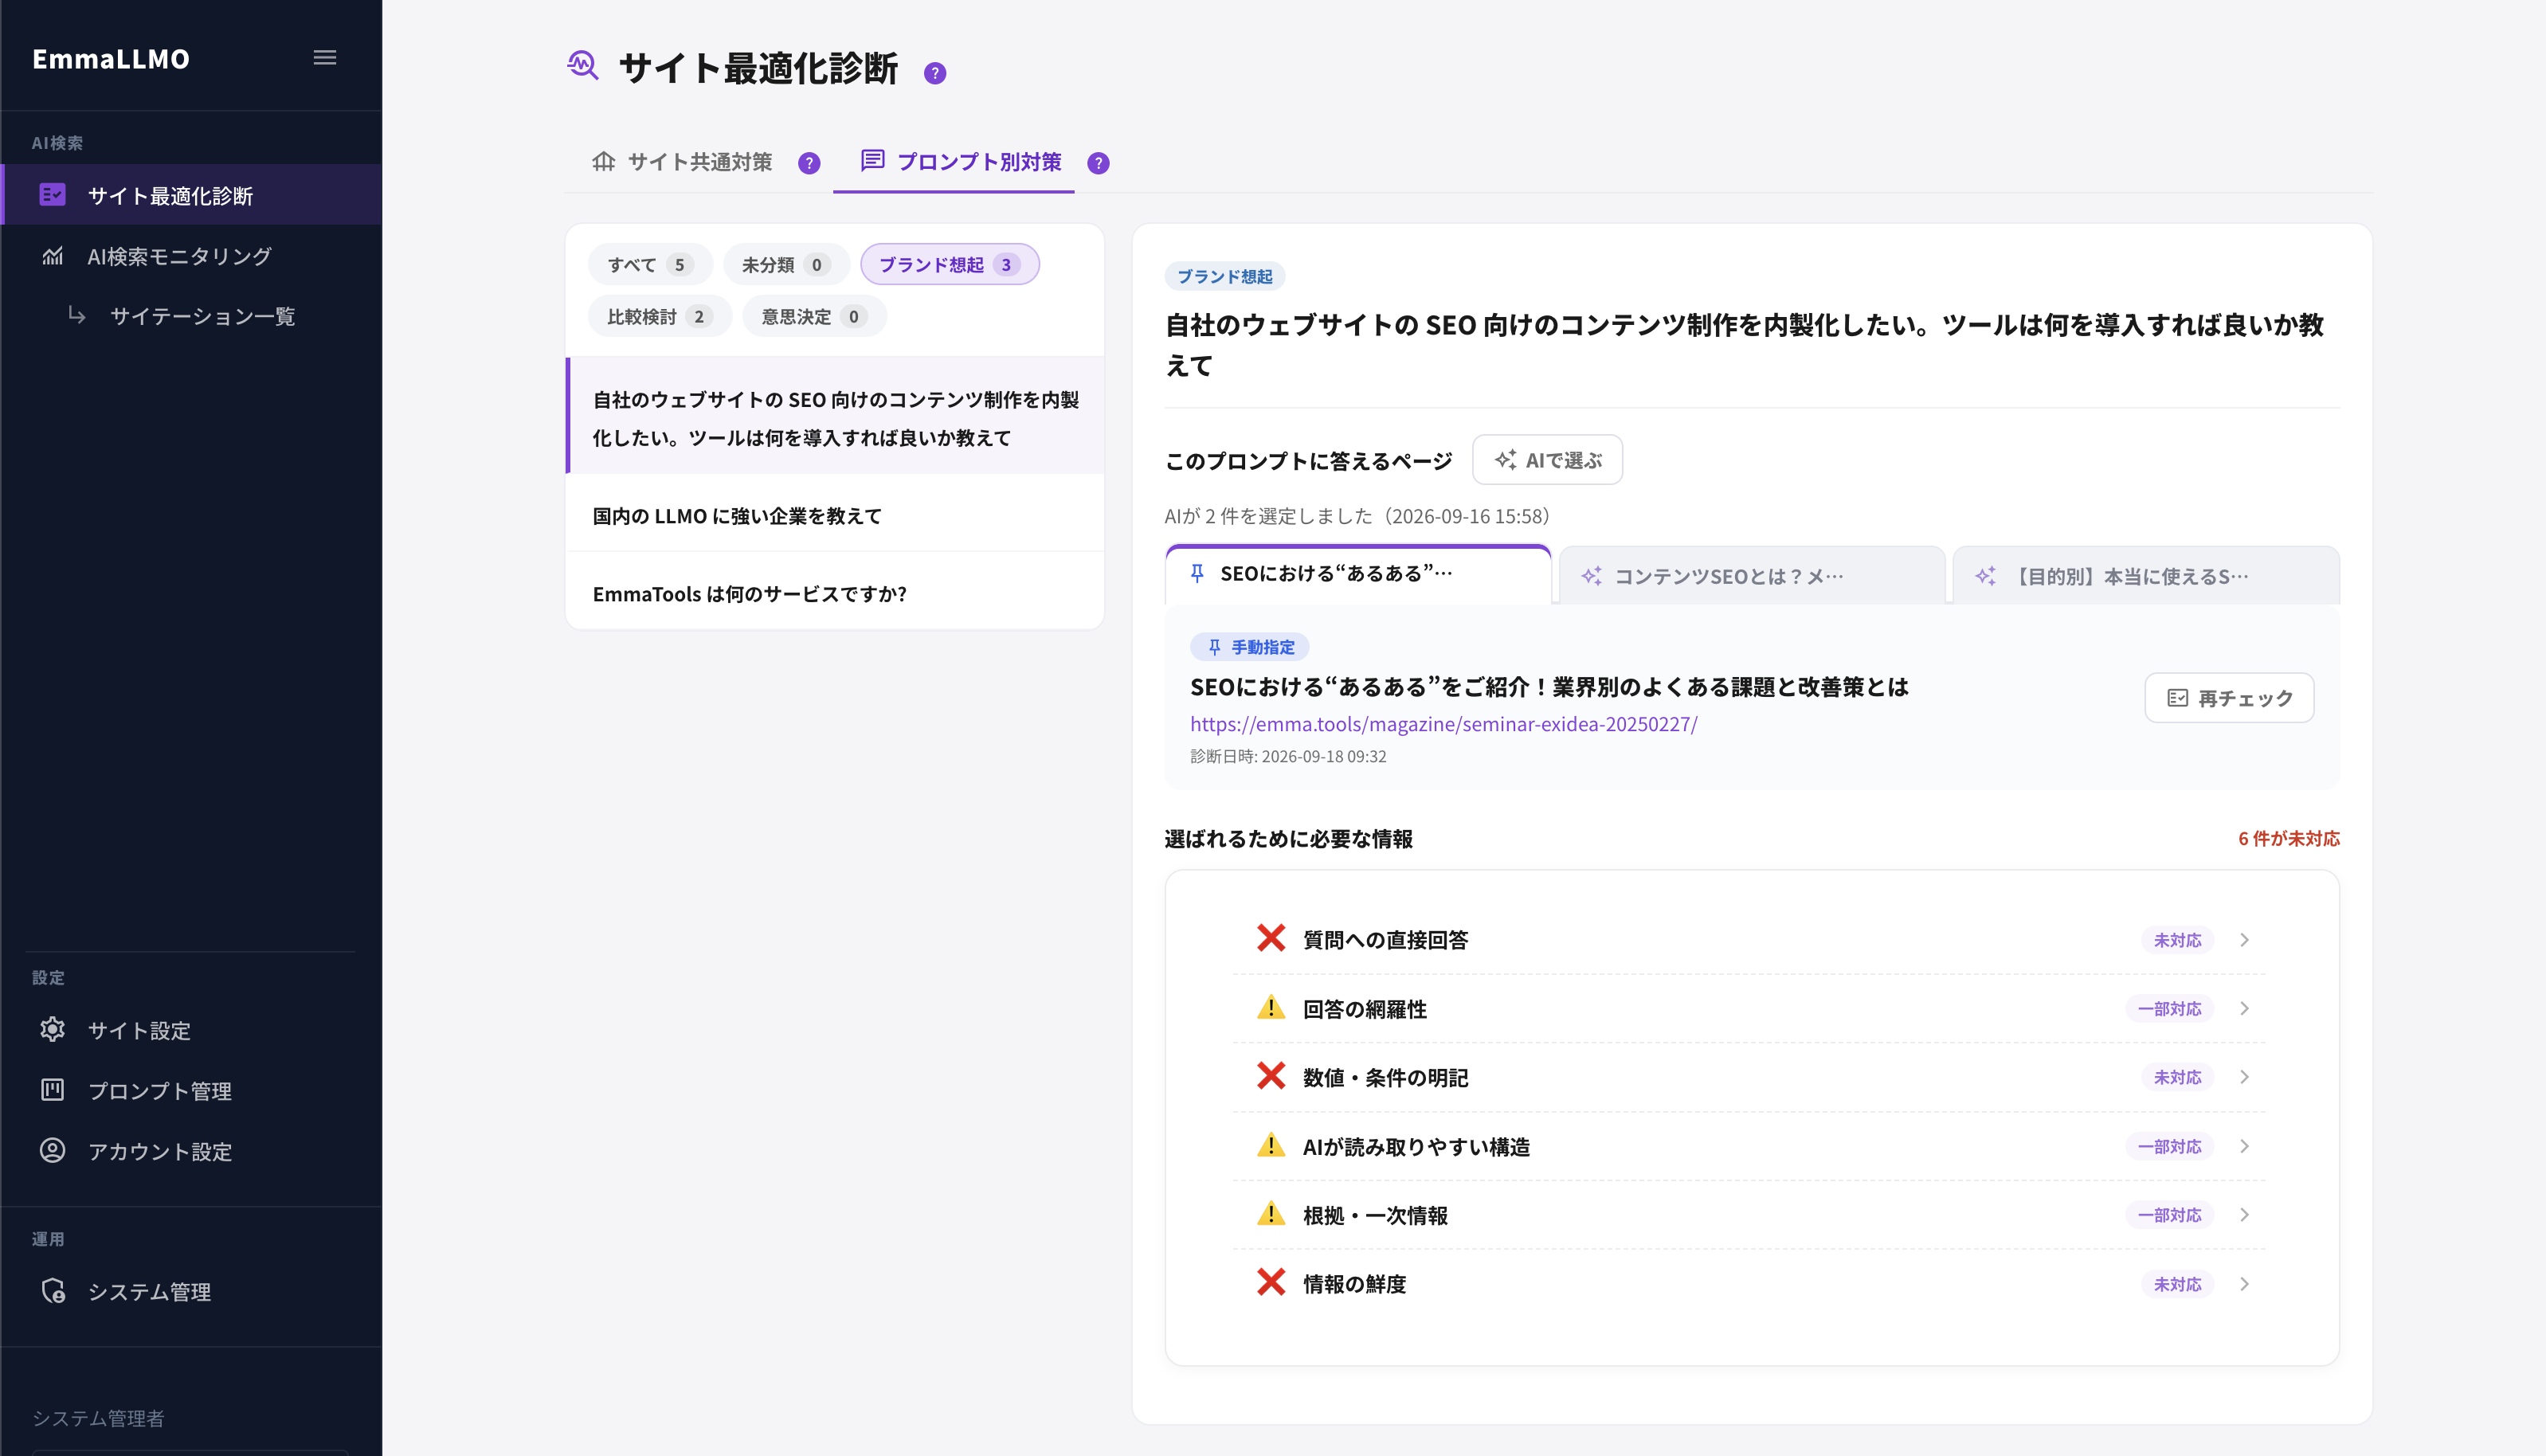Click the システム管理 shield icon

click(x=53, y=1290)
